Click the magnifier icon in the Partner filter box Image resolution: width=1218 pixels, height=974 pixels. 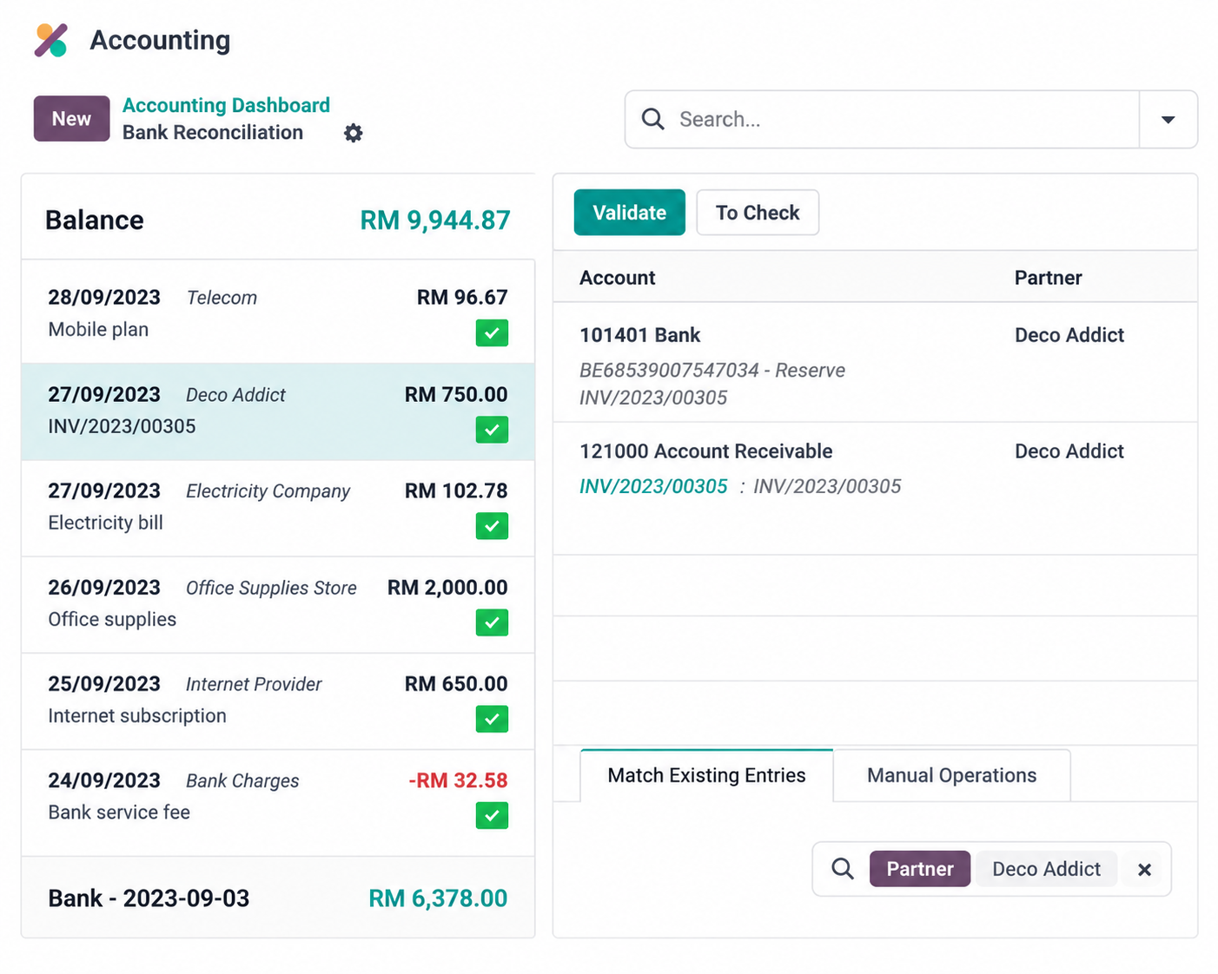tap(842, 869)
